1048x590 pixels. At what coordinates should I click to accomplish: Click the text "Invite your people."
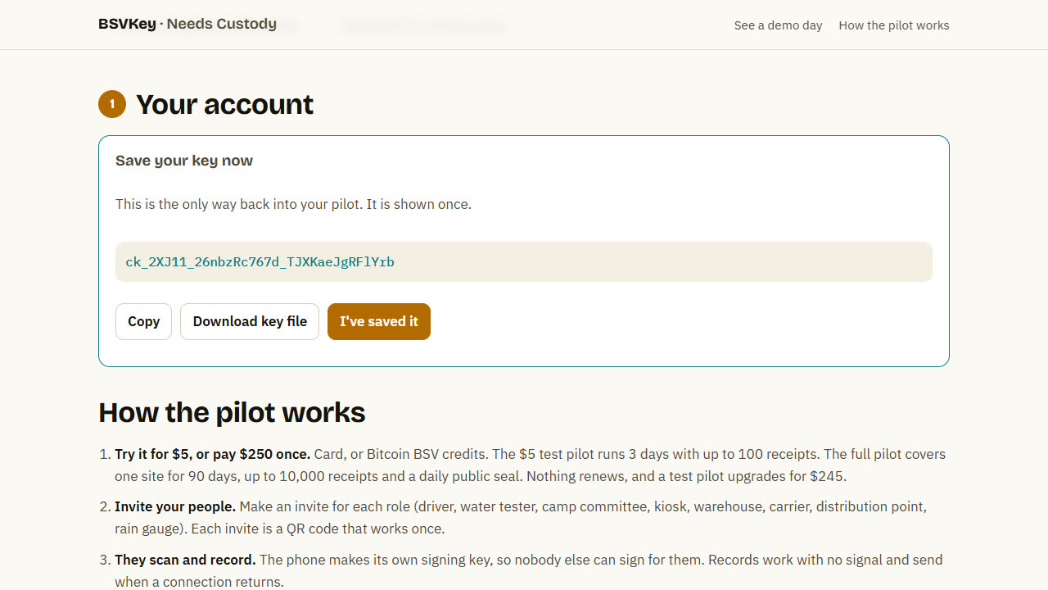(x=175, y=506)
